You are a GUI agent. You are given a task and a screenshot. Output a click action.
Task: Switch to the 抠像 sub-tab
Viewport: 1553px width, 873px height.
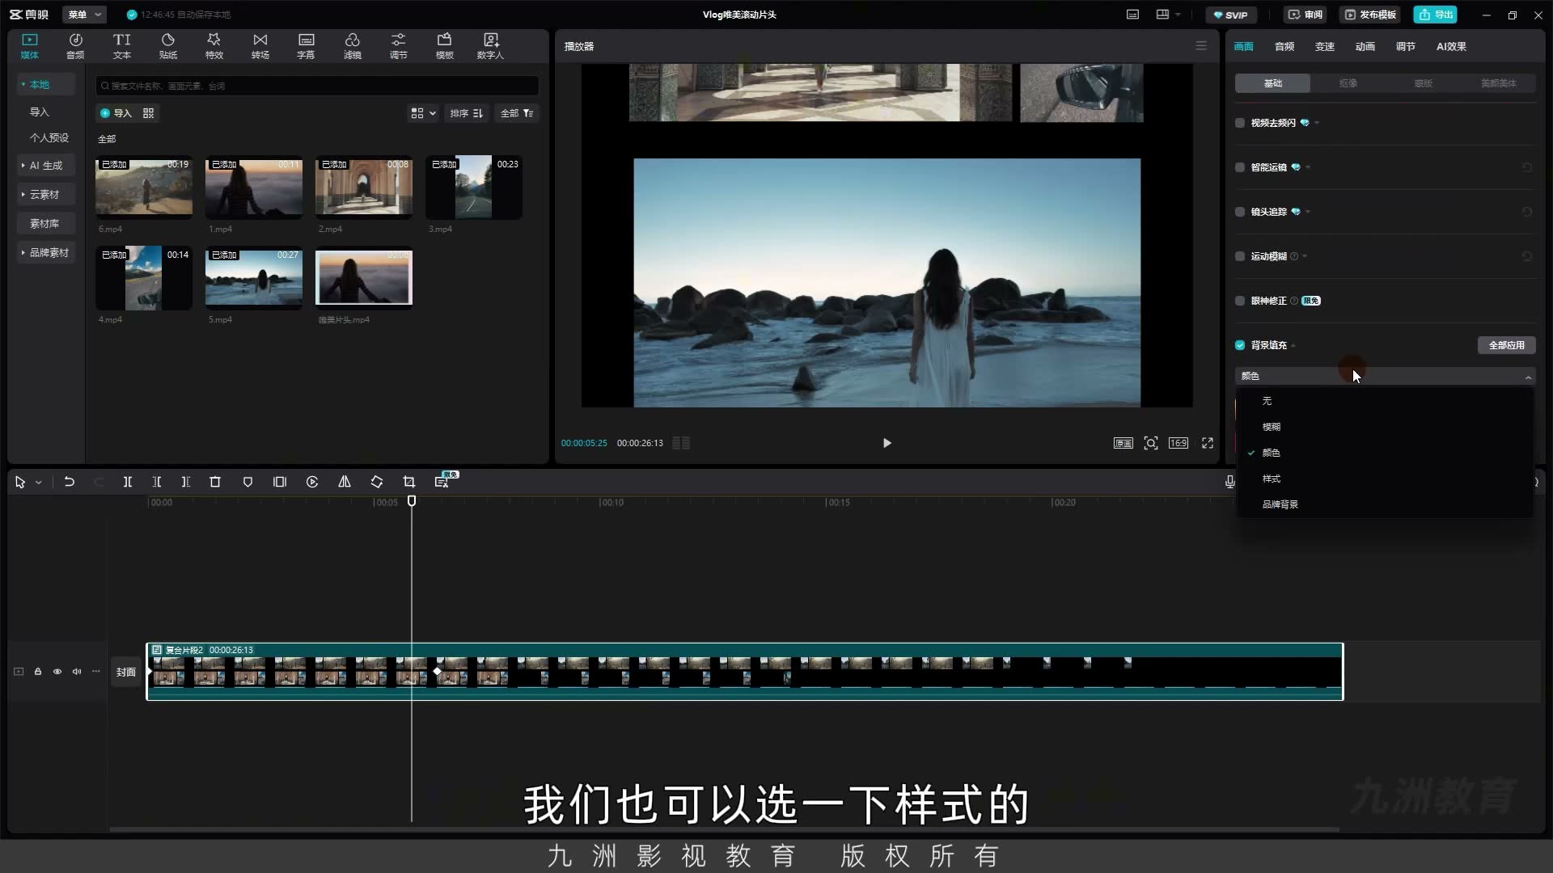(x=1348, y=83)
